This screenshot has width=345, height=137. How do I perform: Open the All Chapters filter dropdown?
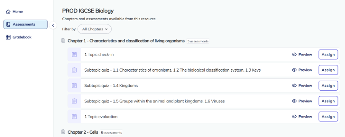95,29
